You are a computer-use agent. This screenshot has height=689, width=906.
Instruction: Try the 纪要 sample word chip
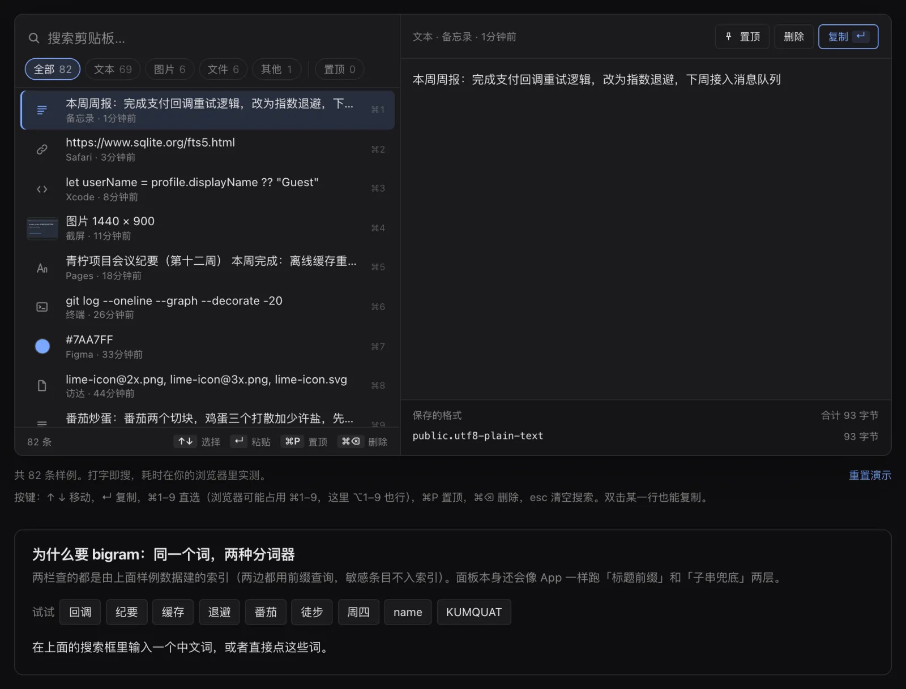126,612
